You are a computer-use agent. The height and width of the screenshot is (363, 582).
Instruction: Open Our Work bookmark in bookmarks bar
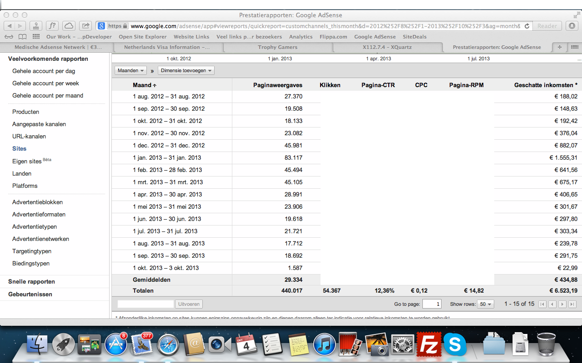pyautogui.click(x=79, y=37)
